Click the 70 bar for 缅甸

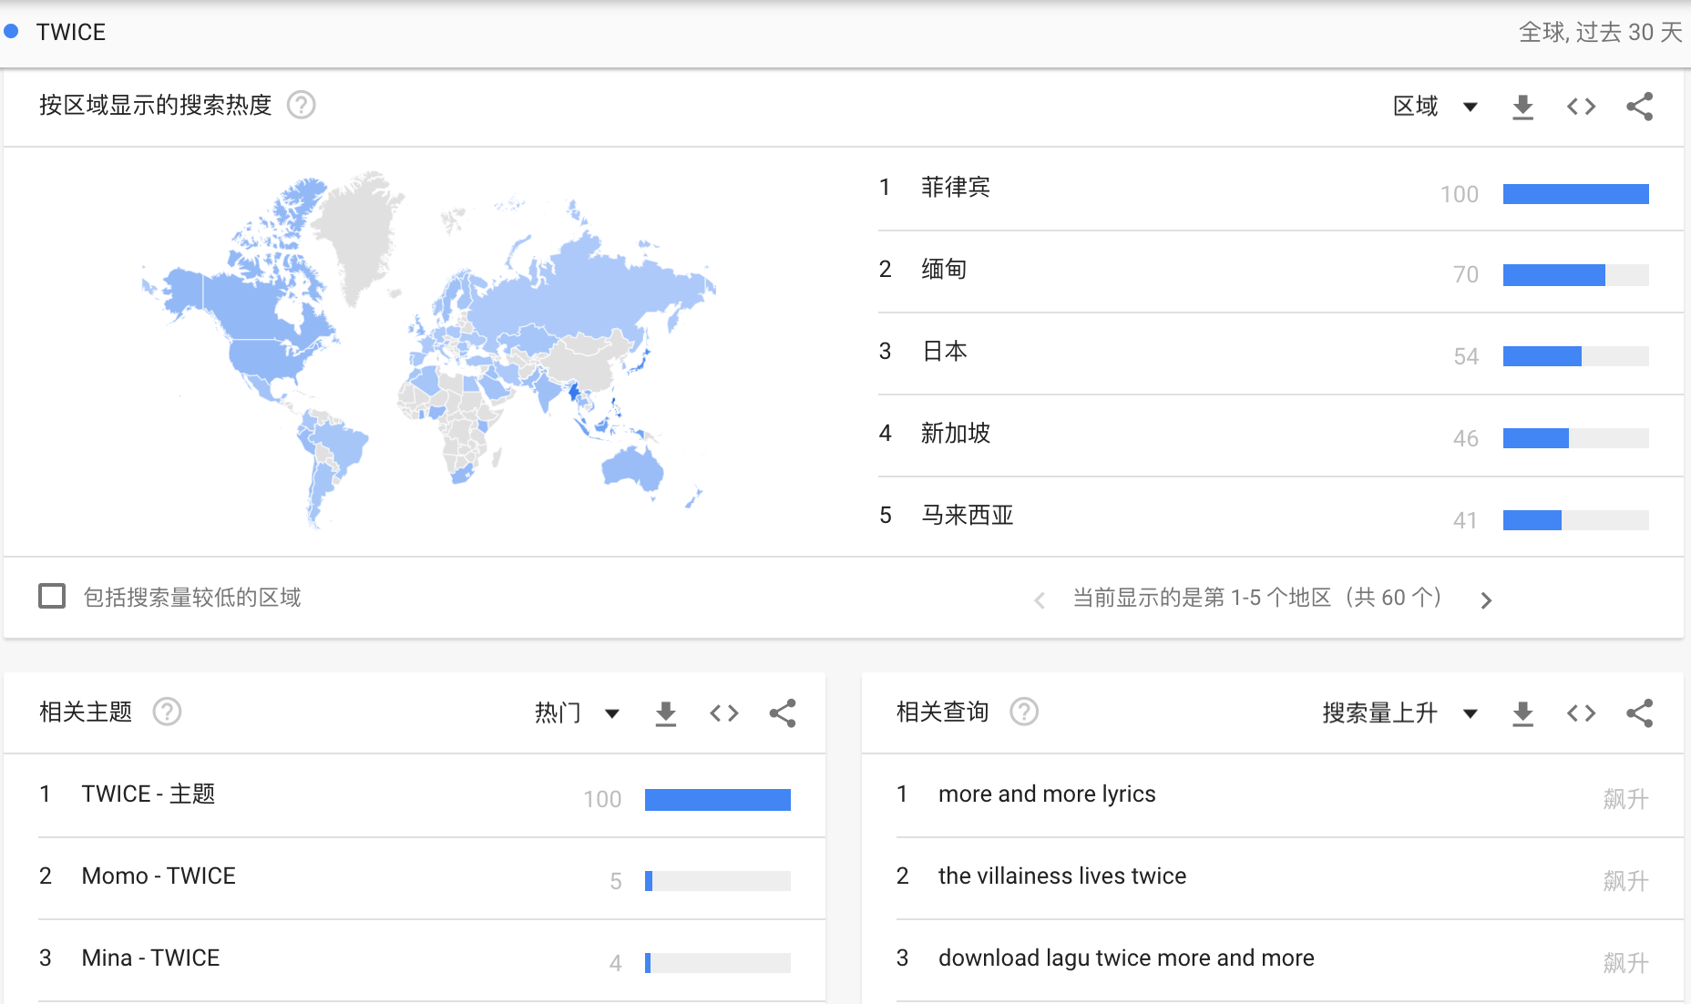click(1575, 275)
